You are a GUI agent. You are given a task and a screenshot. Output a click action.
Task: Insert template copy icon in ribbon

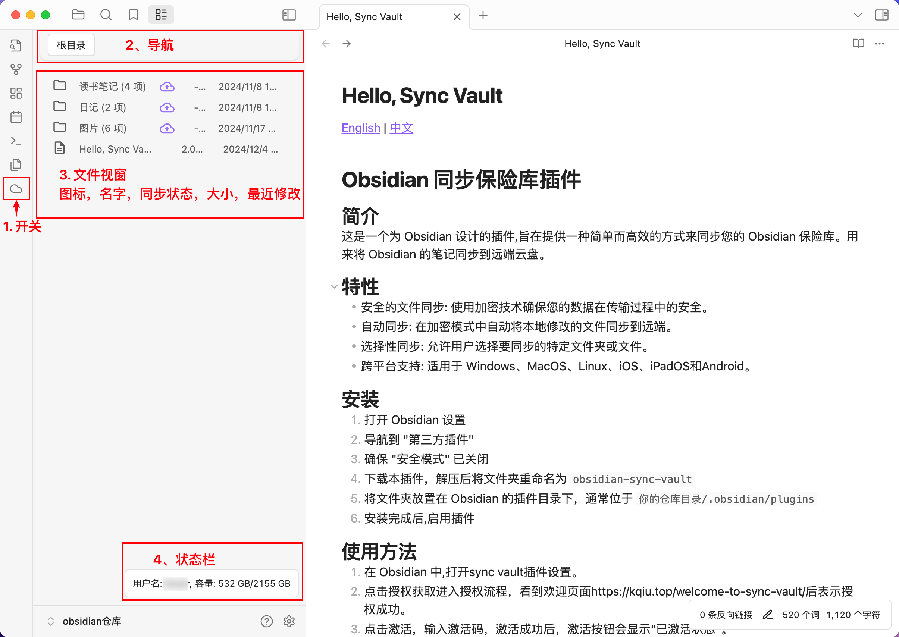[x=16, y=165]
